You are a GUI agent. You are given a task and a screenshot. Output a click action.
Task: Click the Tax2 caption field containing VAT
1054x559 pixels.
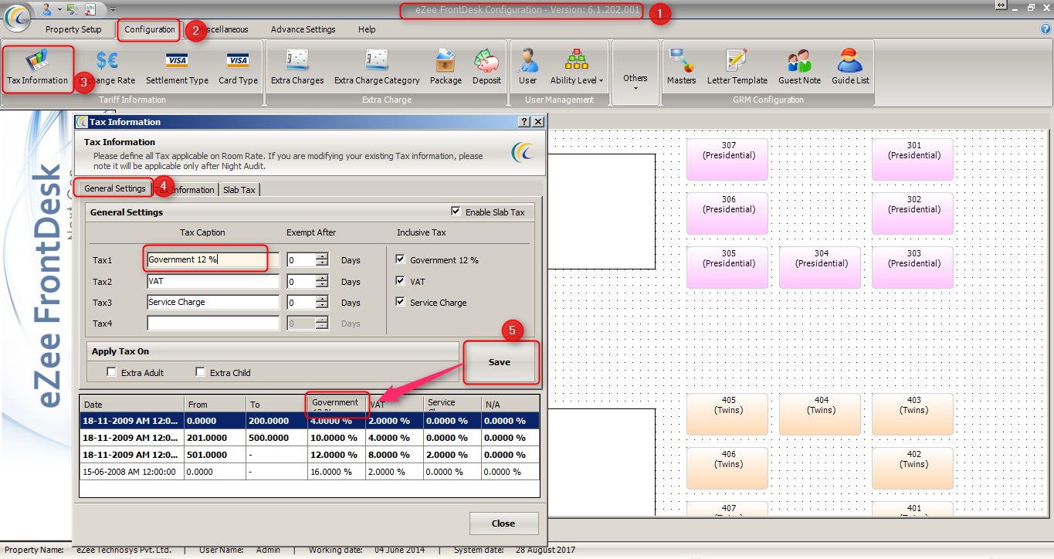213,282
